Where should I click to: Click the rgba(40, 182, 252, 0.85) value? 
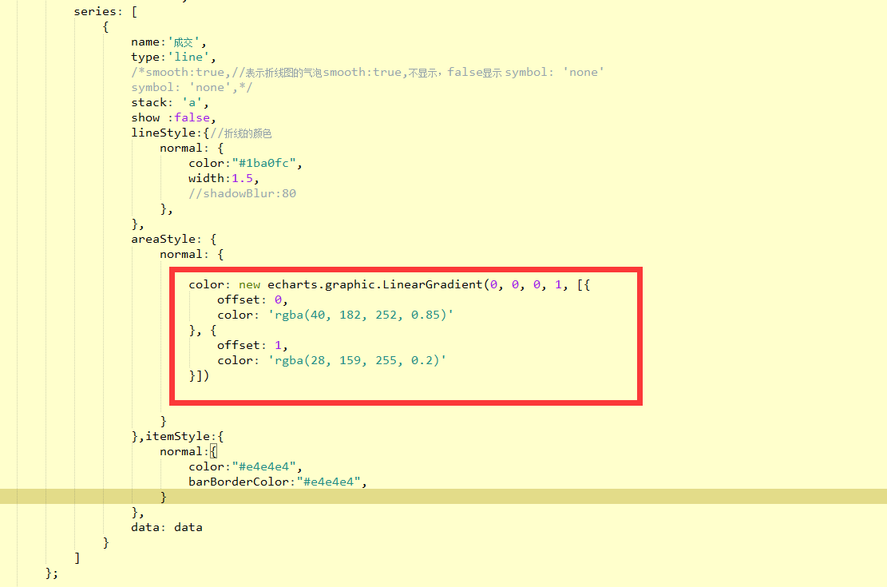(360, 315)
